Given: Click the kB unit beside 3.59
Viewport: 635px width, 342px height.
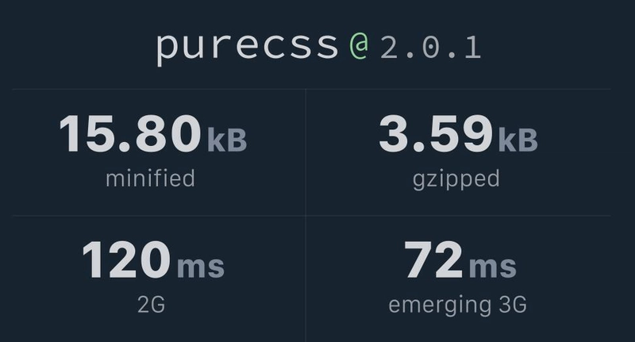Looking at the screenshot, I should click(518, 140).
